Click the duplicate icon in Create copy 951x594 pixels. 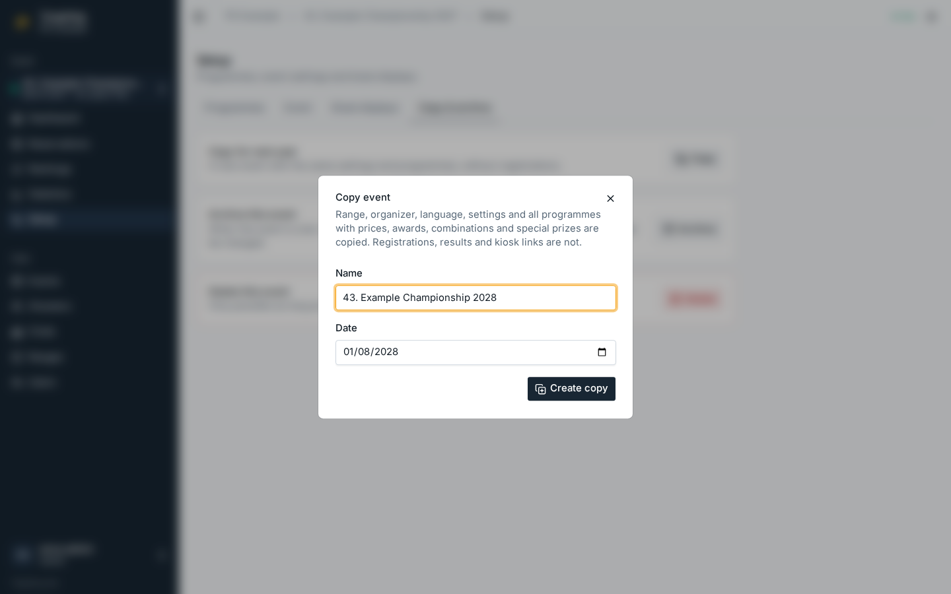540,389
